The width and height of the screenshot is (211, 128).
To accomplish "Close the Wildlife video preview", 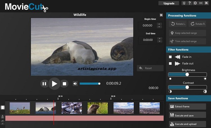I will (x=161, y=15).
